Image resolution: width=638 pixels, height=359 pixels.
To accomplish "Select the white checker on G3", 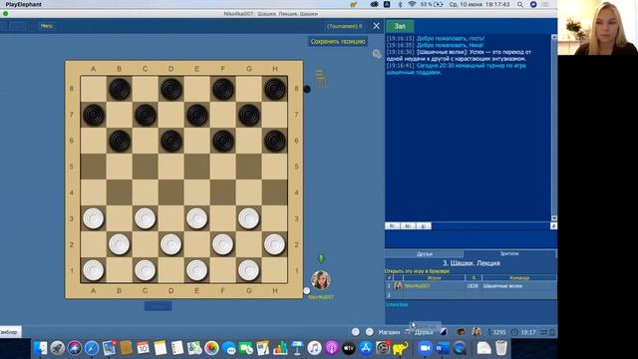I will click(x=248, y=218).
